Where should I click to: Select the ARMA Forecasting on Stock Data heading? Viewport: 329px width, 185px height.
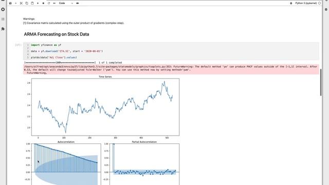(57, 34)
